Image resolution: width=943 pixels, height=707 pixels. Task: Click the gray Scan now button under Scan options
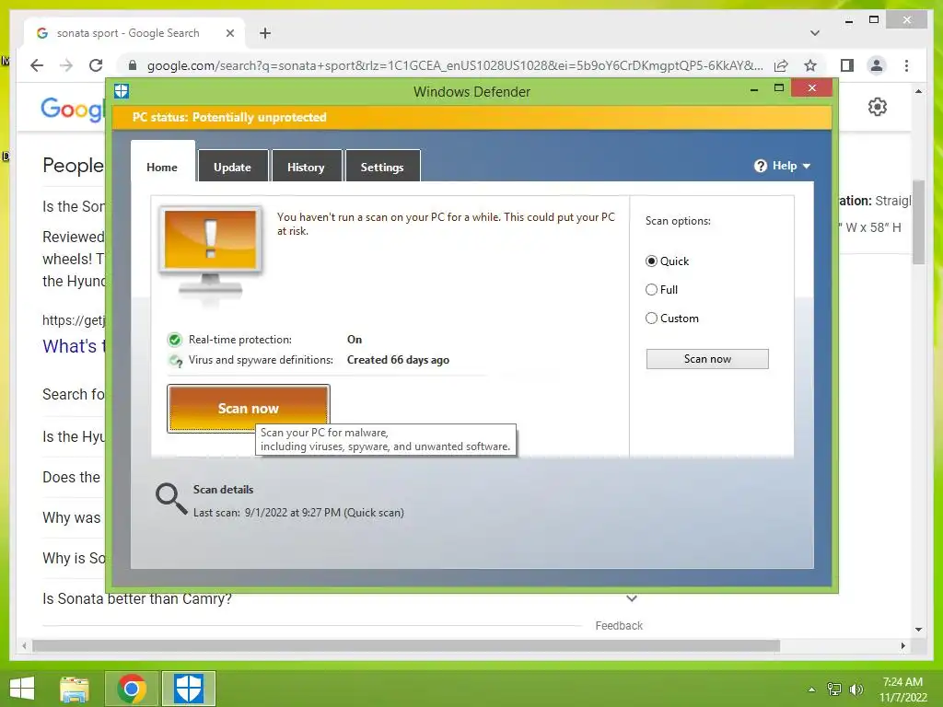point(707,359)
